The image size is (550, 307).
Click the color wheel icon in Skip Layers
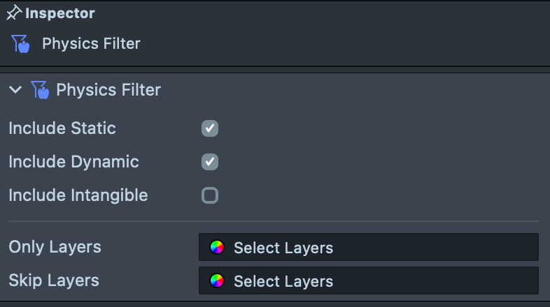click(217, 280)
